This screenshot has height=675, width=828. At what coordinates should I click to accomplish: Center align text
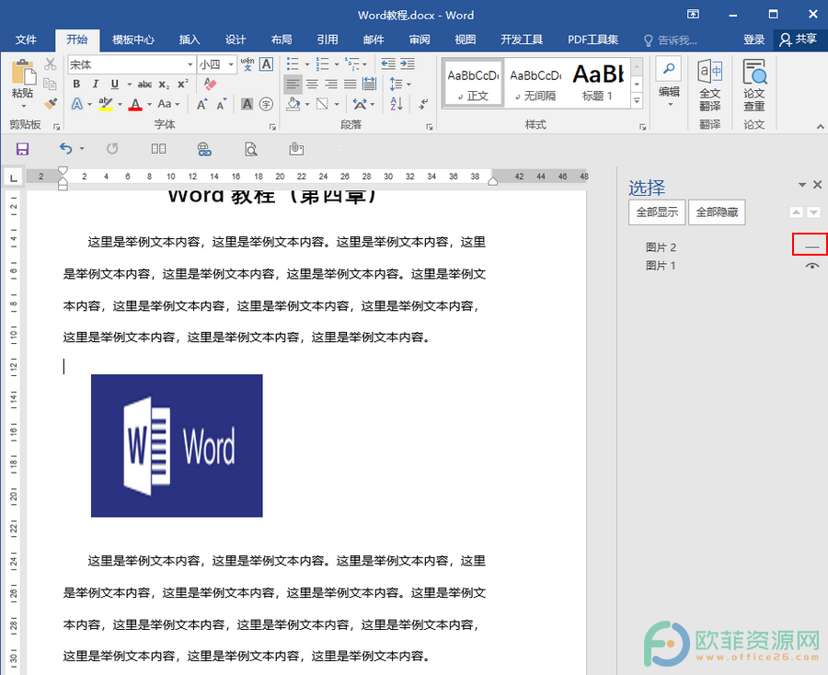click(312, 84)
